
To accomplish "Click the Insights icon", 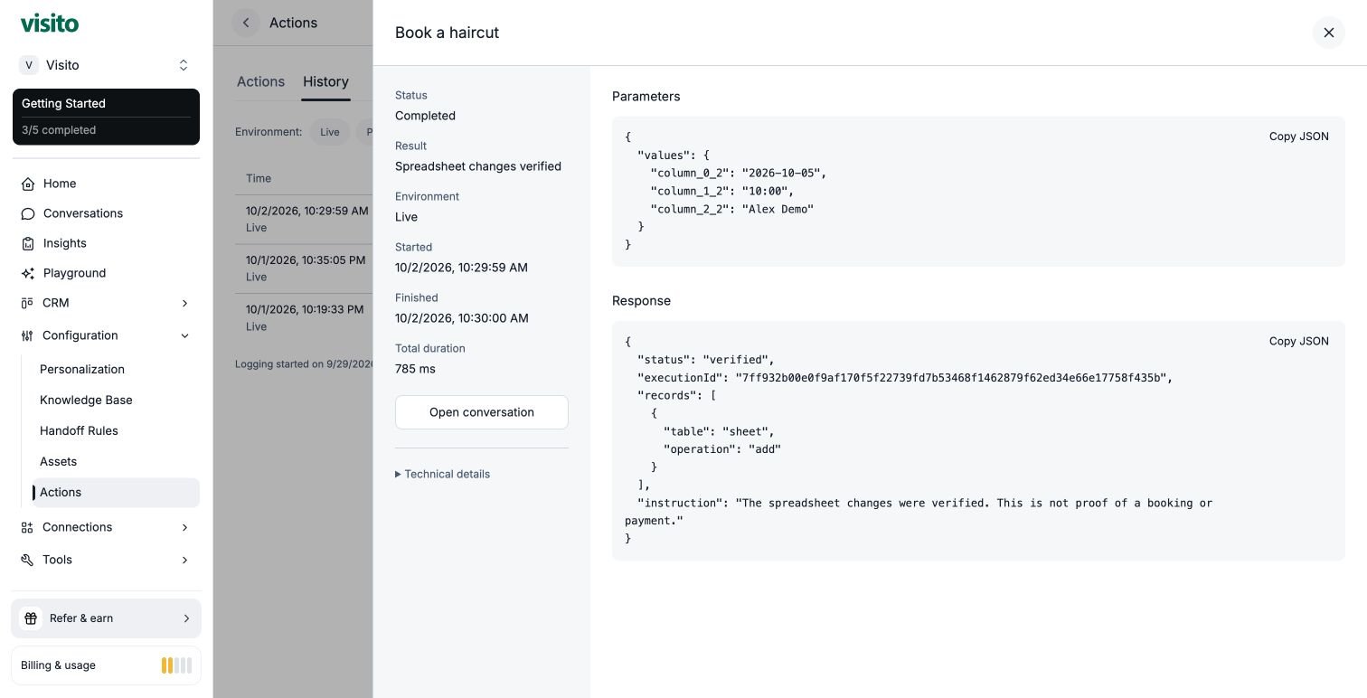I will [28, 243].
